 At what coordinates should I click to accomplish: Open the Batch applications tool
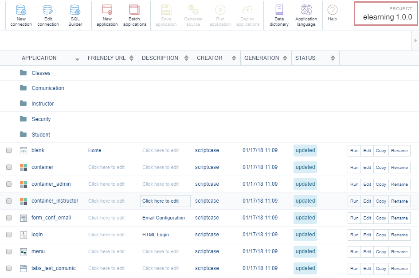click(x=134, y=15)
